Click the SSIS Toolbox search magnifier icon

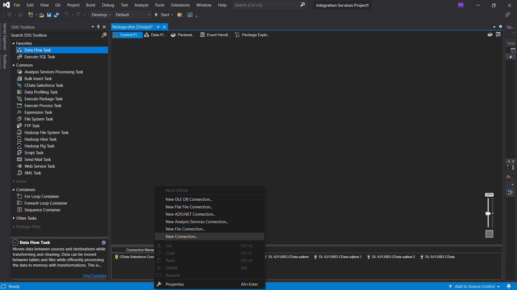[104, 35]
